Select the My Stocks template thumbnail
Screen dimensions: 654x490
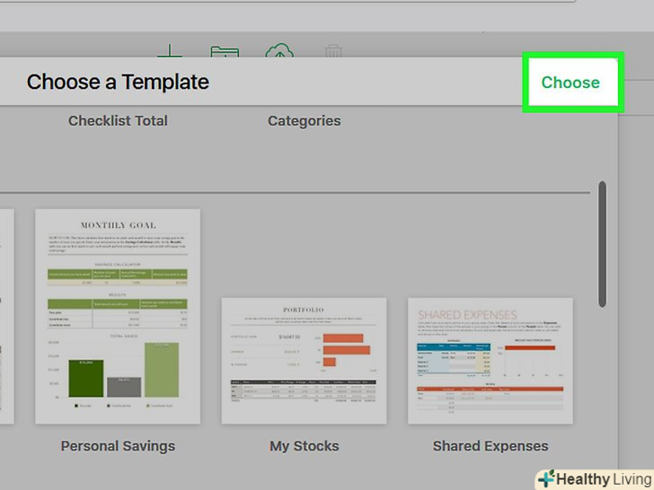[304, 361]
